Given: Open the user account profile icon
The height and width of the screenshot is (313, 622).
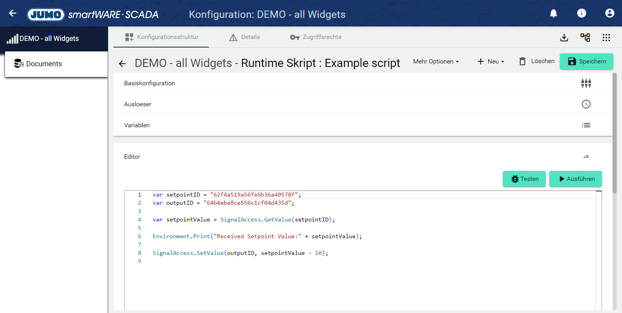Looking at the screenshot, I should [609, 13].
